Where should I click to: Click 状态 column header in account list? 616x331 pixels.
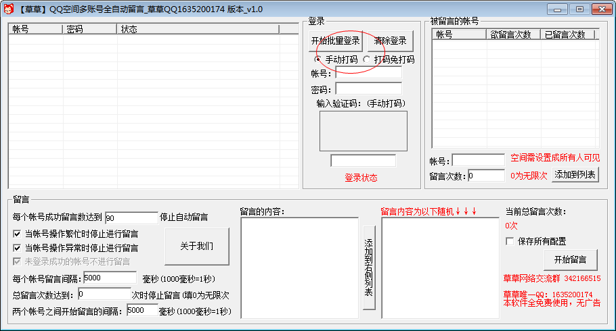click(198, 29)
